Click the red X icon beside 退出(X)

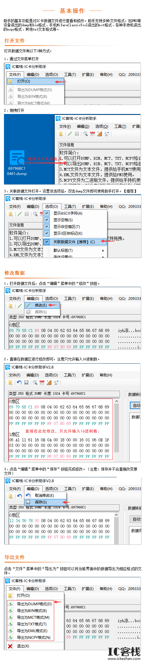(10, 646)
